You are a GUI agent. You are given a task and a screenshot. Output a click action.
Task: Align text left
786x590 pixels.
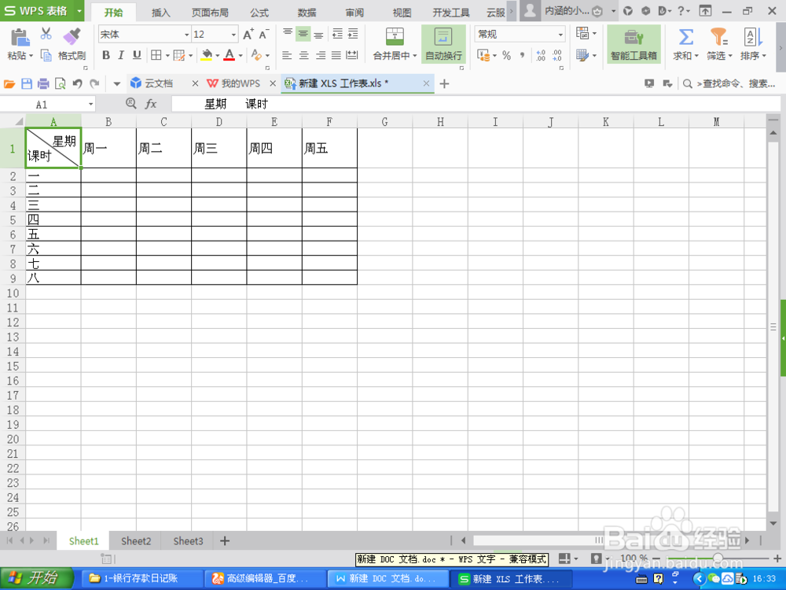[287, 55]
